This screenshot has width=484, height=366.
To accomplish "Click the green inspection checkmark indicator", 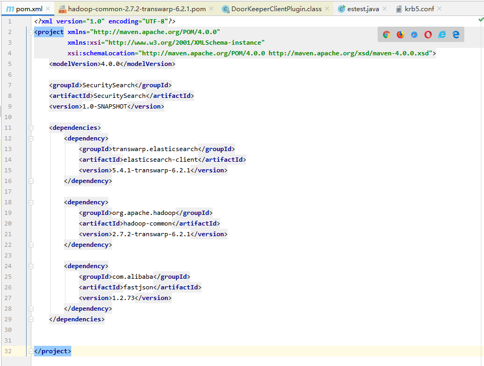I will (x=480, y=20).
